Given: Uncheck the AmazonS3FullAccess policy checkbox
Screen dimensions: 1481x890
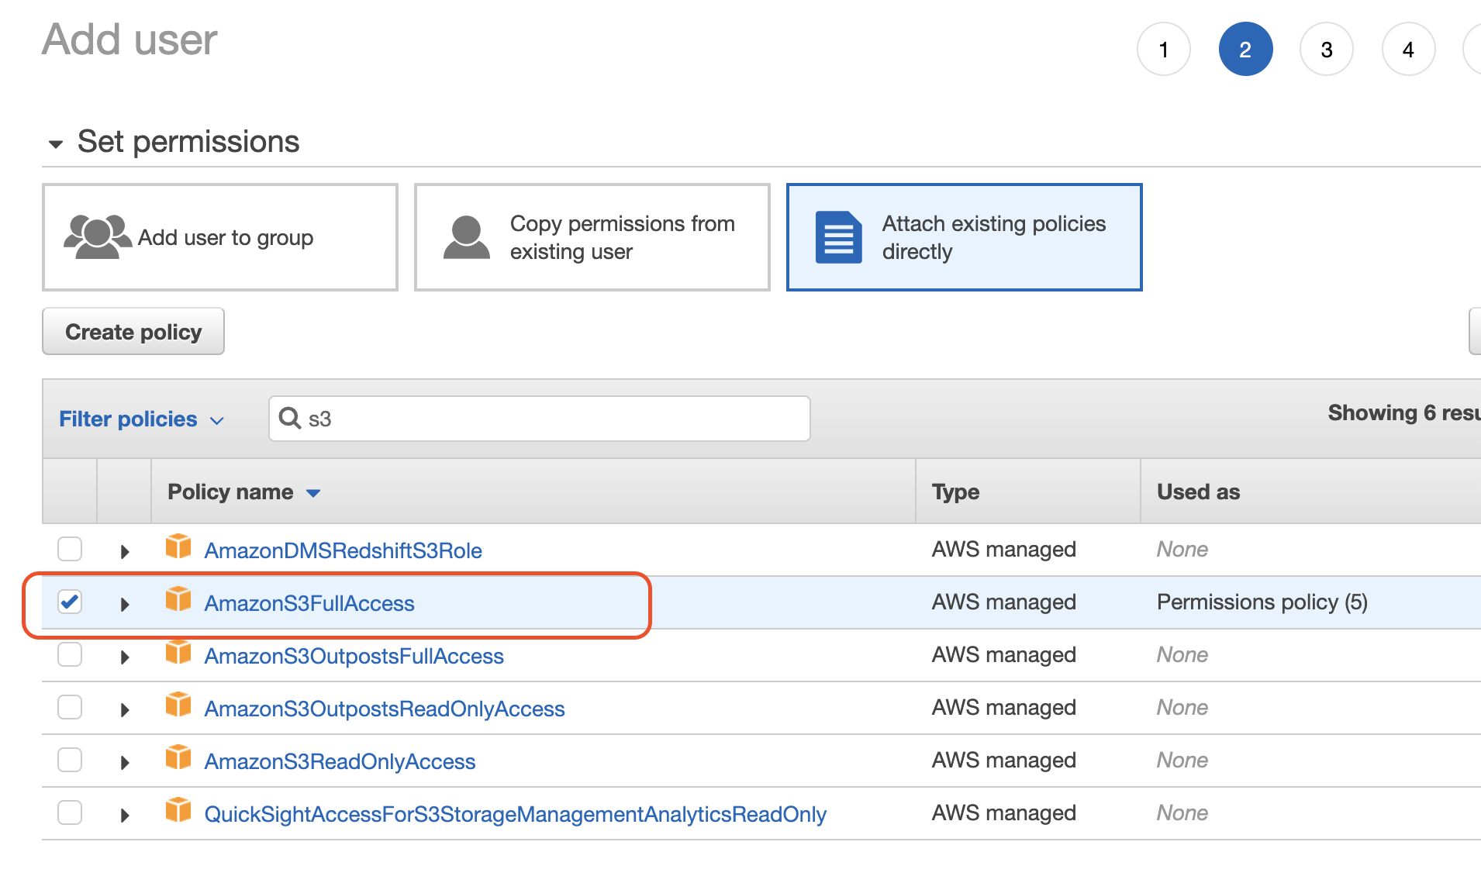Looking at the screenshot, I should [70, 602].
